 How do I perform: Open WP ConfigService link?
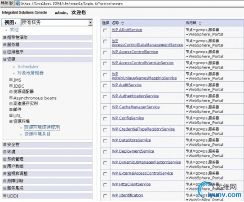128,118
